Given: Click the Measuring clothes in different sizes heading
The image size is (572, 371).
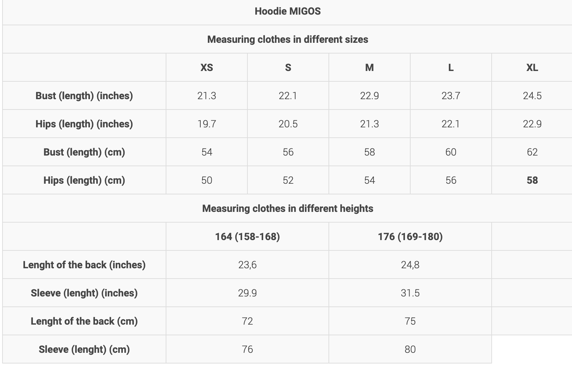Looking at the screenshot, I should (x=287, y=39).
